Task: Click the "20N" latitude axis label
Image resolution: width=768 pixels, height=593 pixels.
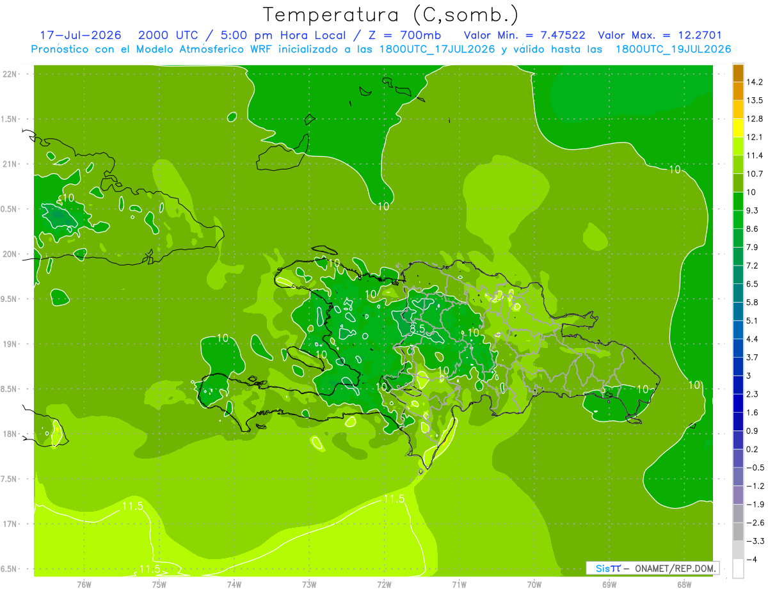Action: click(10, 254)
